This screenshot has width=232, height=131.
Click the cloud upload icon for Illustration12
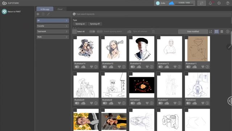[139, 67]
